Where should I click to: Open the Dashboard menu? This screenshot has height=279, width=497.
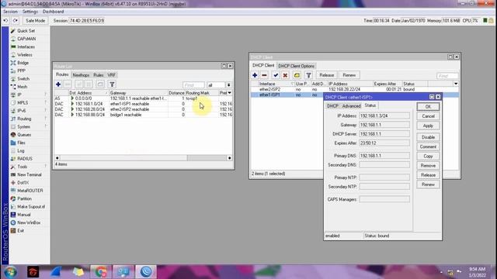click(54, 12)
